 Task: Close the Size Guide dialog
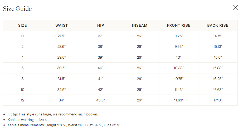pyautogui.click(x=236, y=7)
